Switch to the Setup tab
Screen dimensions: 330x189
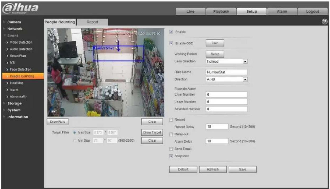[251, 12]
